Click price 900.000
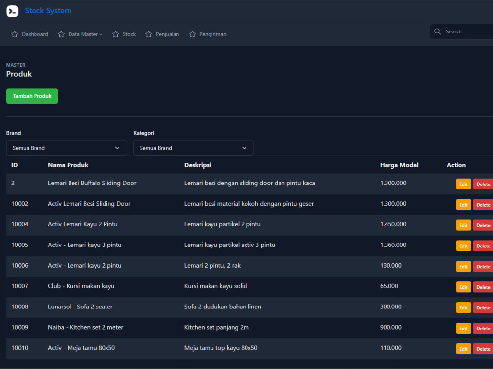This screenshot has width=493, height=369. point(390,327)
